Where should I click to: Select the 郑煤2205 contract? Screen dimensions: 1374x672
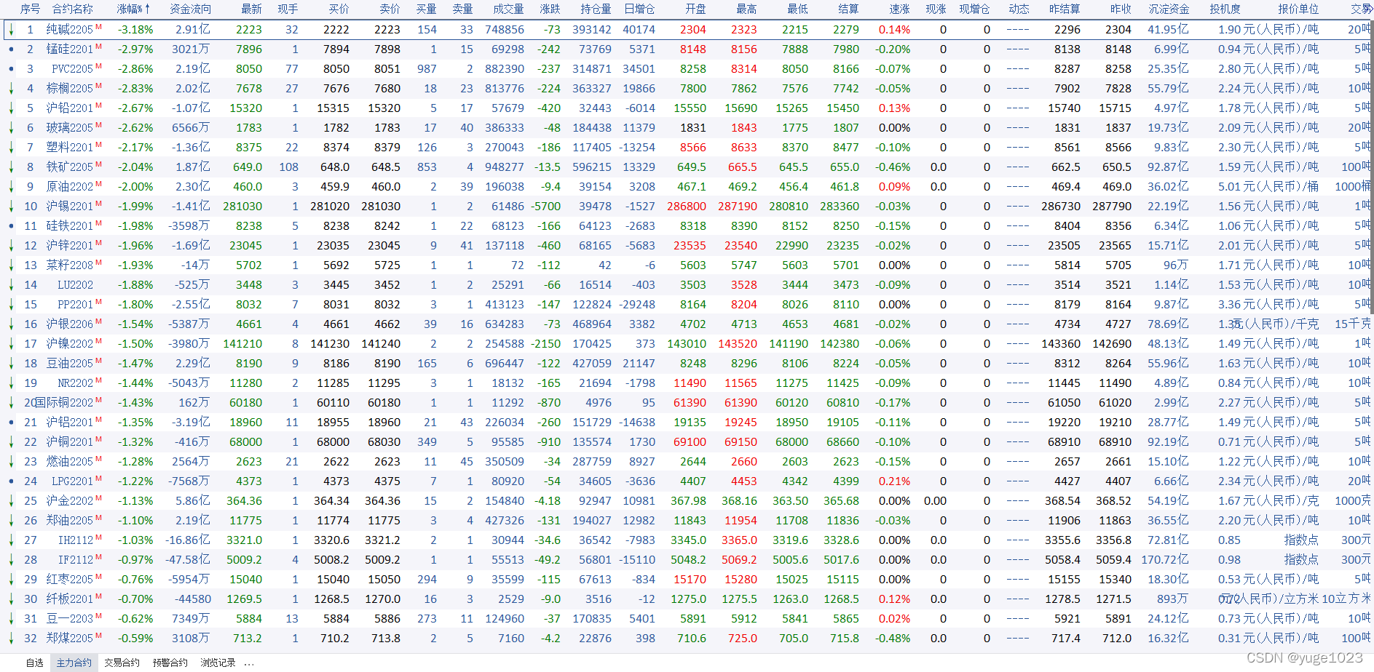[70, 638]
